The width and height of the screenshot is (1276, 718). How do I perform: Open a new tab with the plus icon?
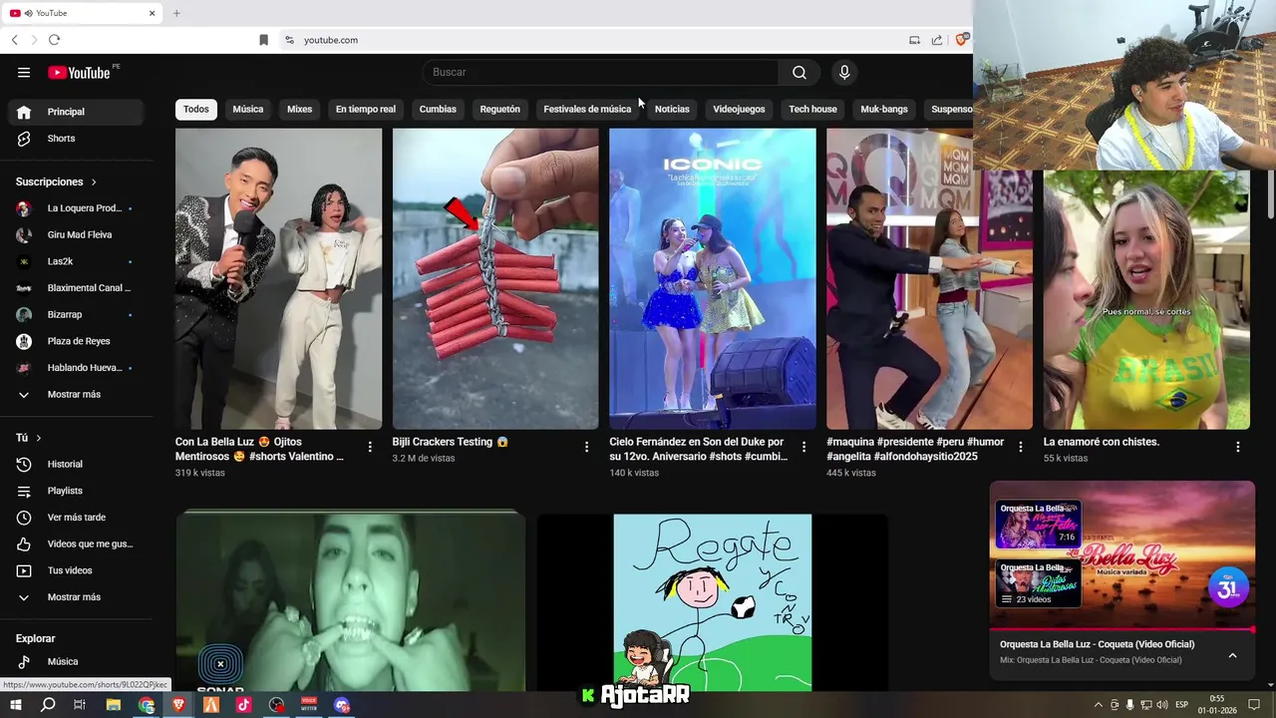coord(176,13)
